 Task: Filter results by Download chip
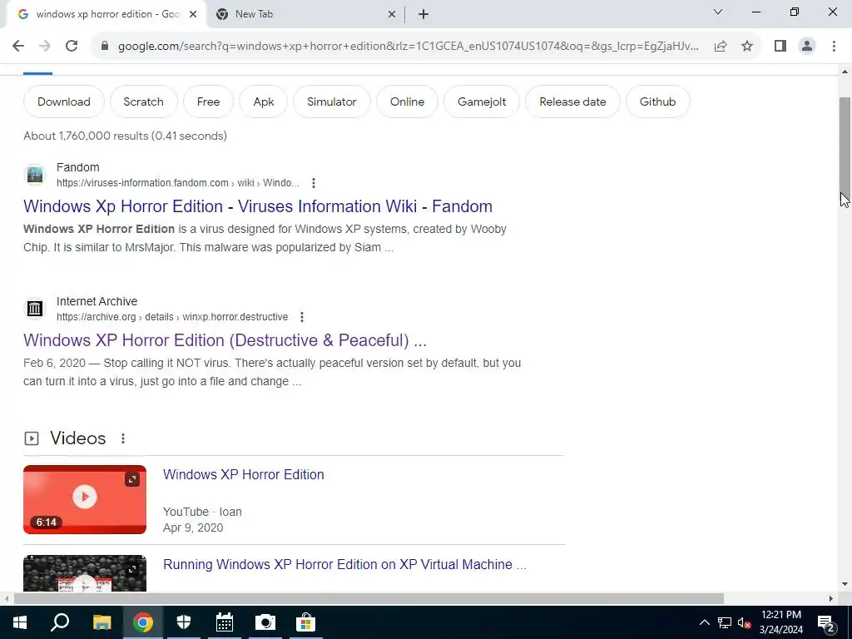(63, 102)
